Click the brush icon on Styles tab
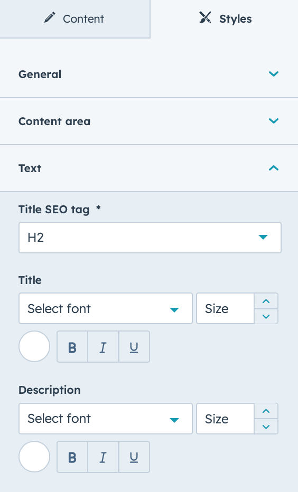Screen dimensions: 298x492 point(205,18)
